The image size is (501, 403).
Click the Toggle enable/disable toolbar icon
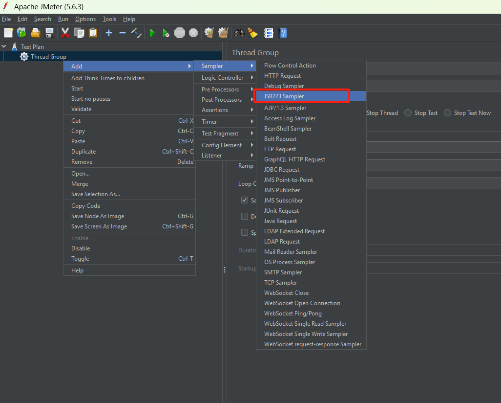[136, 33]
